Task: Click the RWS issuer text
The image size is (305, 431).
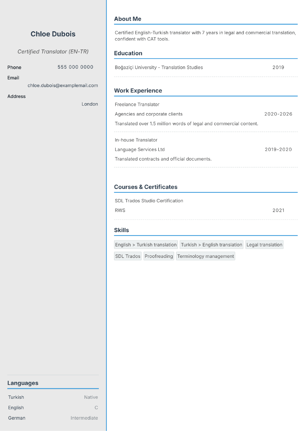Action: pos(120,210)
